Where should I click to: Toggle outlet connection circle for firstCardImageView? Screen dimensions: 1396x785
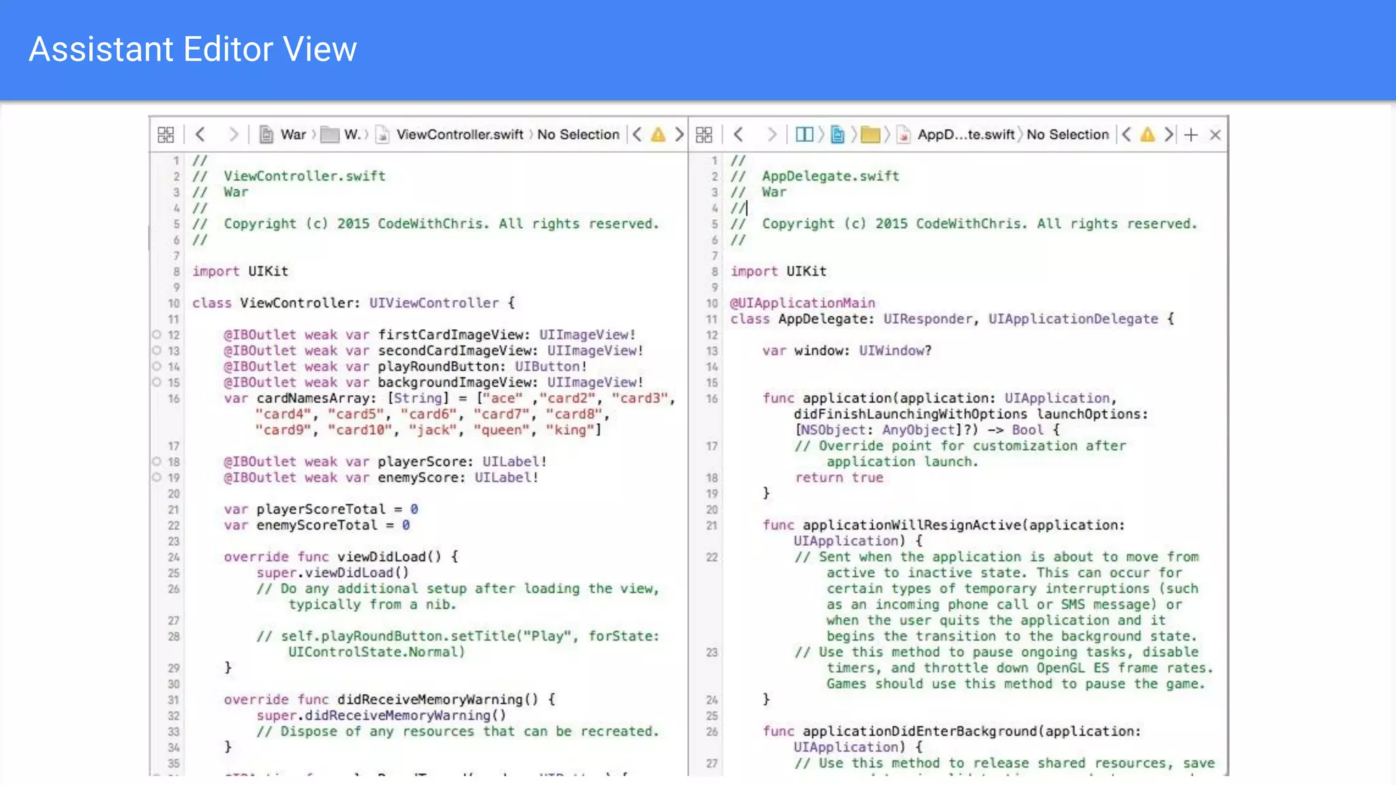(157, 335)
